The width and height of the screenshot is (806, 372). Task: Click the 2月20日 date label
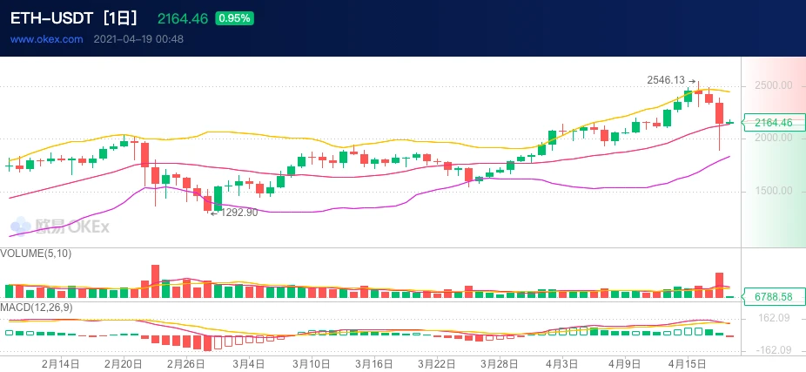[x=124, y=364]
